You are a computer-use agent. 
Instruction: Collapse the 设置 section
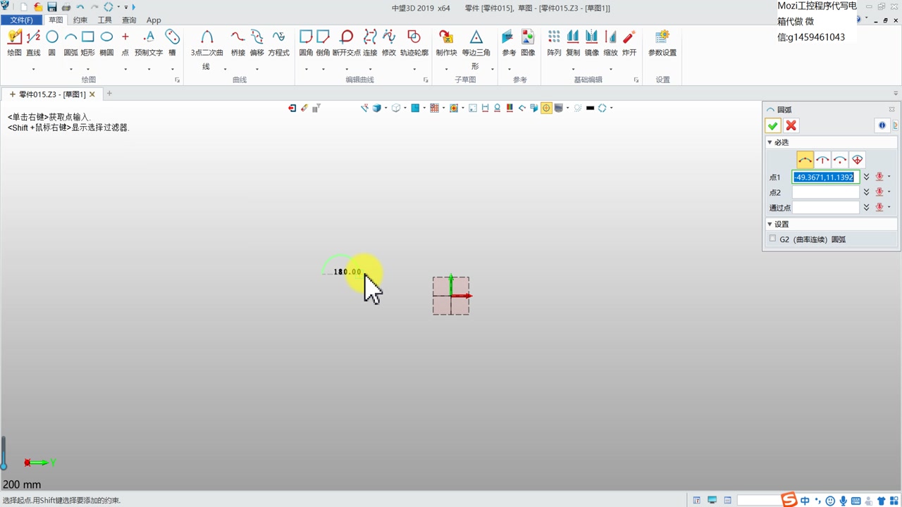point(770,224)
